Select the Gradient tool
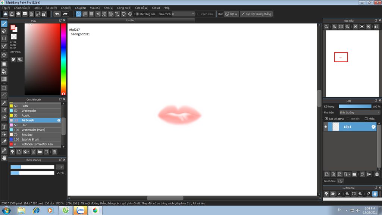This screenshot has width=382, height=215. click(4, 79)
